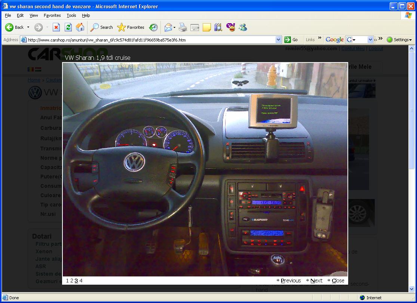Click the Internet zone globe in status bar
The width and height of the screenshot is (417, 303).
(x=362, y=298)
